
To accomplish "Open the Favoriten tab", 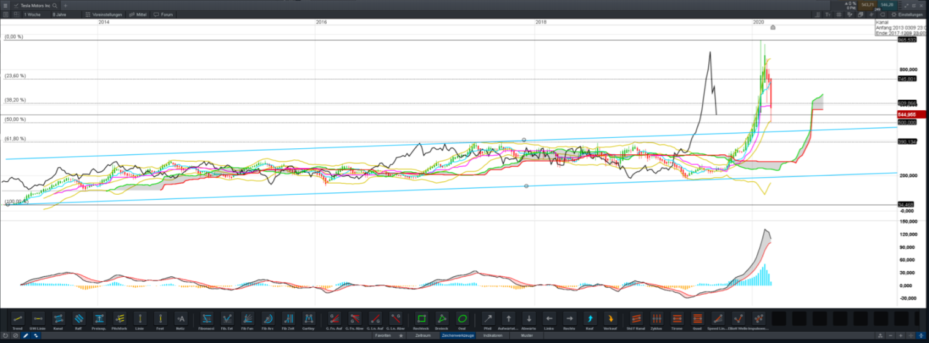I will 384,336.
